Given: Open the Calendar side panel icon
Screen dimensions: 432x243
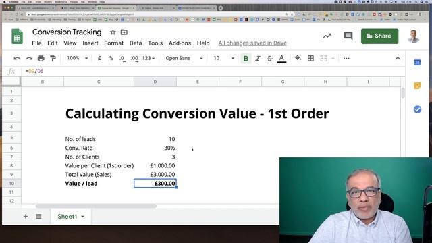Looking at the screenshot, I should click(x=417, y=62).
